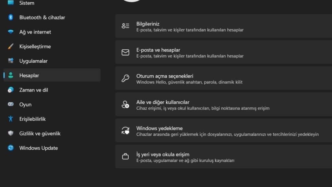The image size is (332, 187).
Task: Click the accessibility figure icon for Erişilebilirlik
Action: tap(11, 119)
